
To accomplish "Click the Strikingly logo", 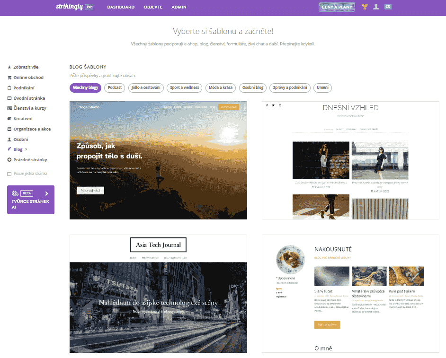I will click(x=69, y=7).
